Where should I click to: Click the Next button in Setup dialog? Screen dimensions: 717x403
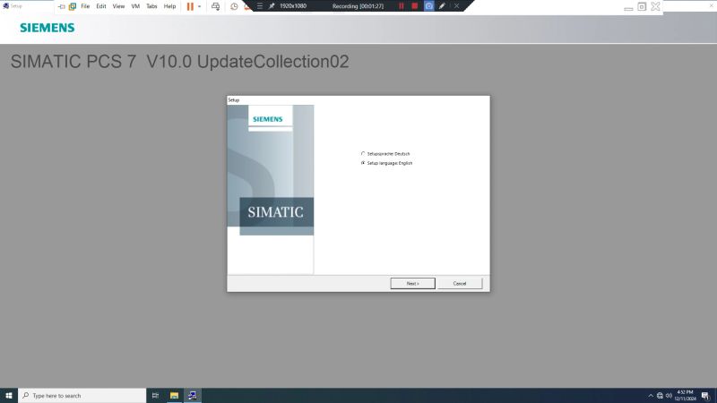coord(412,283)
